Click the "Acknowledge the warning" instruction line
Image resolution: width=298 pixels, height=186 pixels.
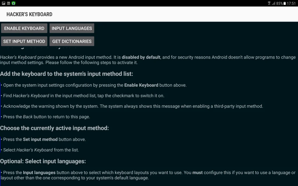tap(133, 106)
